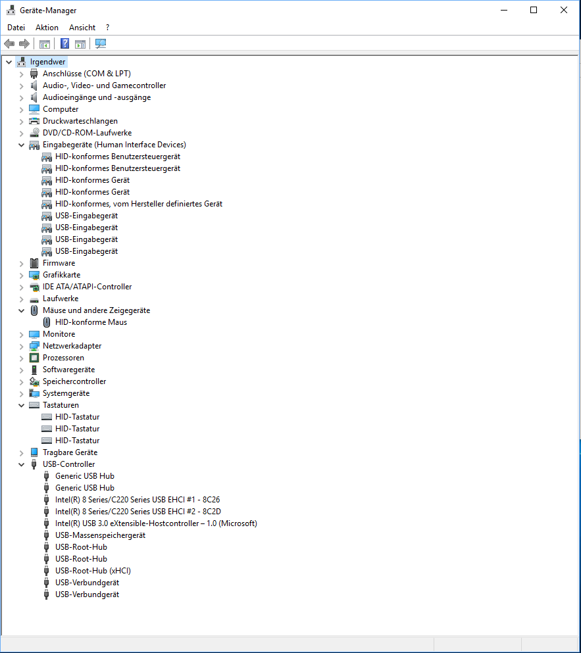Viewport: 581px width, 653px height.
Task: Click the back arrow in toolbar
Action: pyautogui.click(x=9, y=44)
